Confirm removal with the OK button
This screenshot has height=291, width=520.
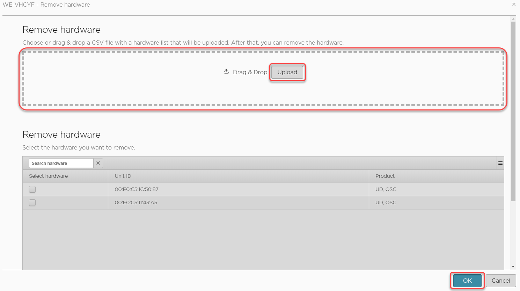[x=467, y=281]
